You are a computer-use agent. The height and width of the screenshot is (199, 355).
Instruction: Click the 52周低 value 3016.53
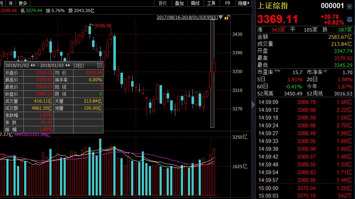pyautogui.click(x=343, y=94)
